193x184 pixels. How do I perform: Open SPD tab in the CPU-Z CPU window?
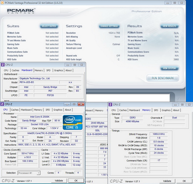[48, 110]
